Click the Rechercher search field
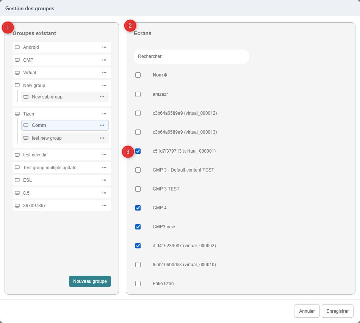 pos(191,56)
